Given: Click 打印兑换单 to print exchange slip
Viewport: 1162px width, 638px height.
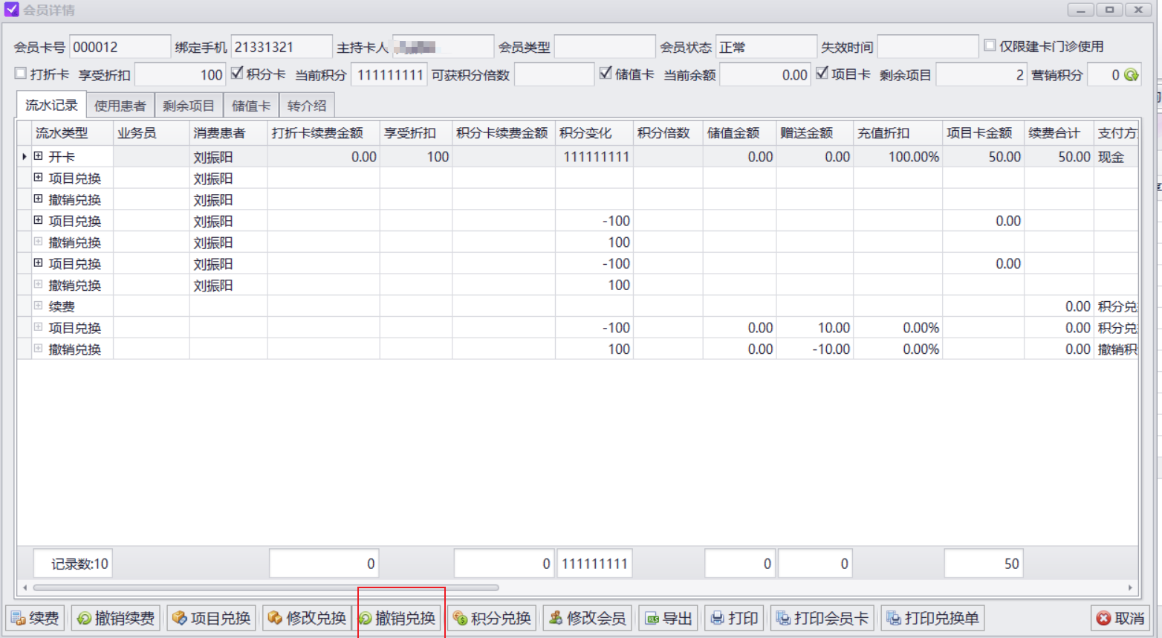Looking at the screenshot, I should (933, 618).
